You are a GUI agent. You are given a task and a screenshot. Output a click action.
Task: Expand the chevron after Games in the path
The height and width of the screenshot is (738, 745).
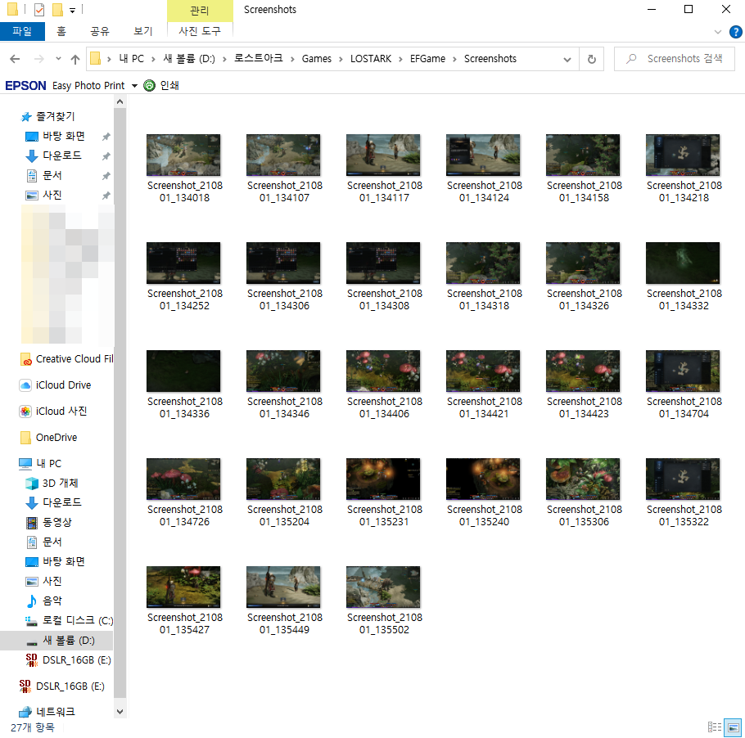click(x=341, y=59)
